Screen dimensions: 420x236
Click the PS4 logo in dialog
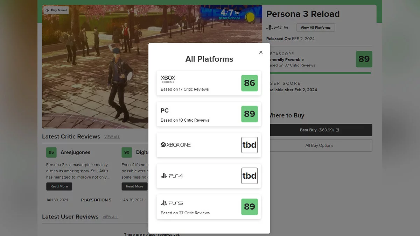pos(172,176)
